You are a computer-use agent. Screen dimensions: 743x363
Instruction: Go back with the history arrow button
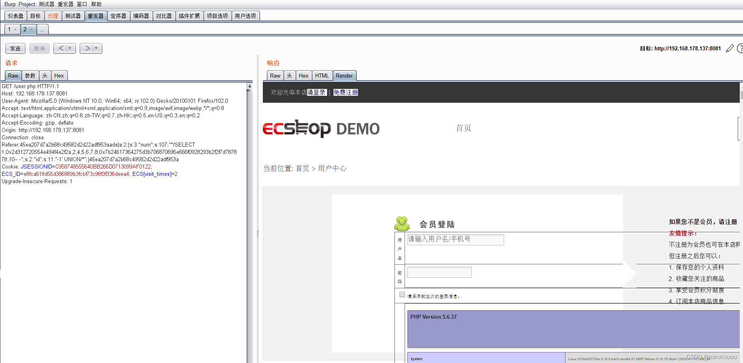tap(61, 48)
